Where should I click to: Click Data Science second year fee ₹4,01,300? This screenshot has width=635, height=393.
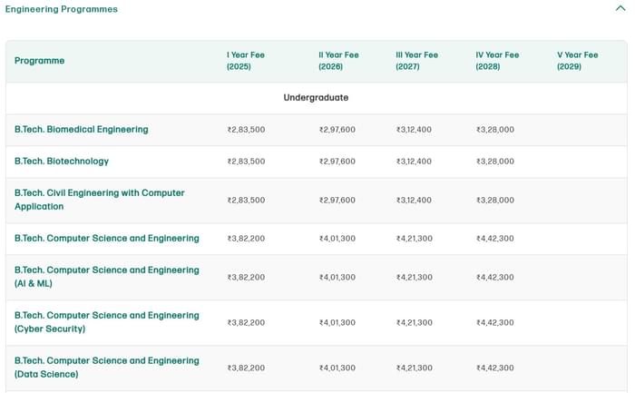pos(337,368)
